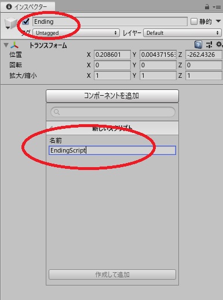Edit the Ending object name field
Image resolution: width=223 pixels, height=300 pixels.
coord(110,21)
